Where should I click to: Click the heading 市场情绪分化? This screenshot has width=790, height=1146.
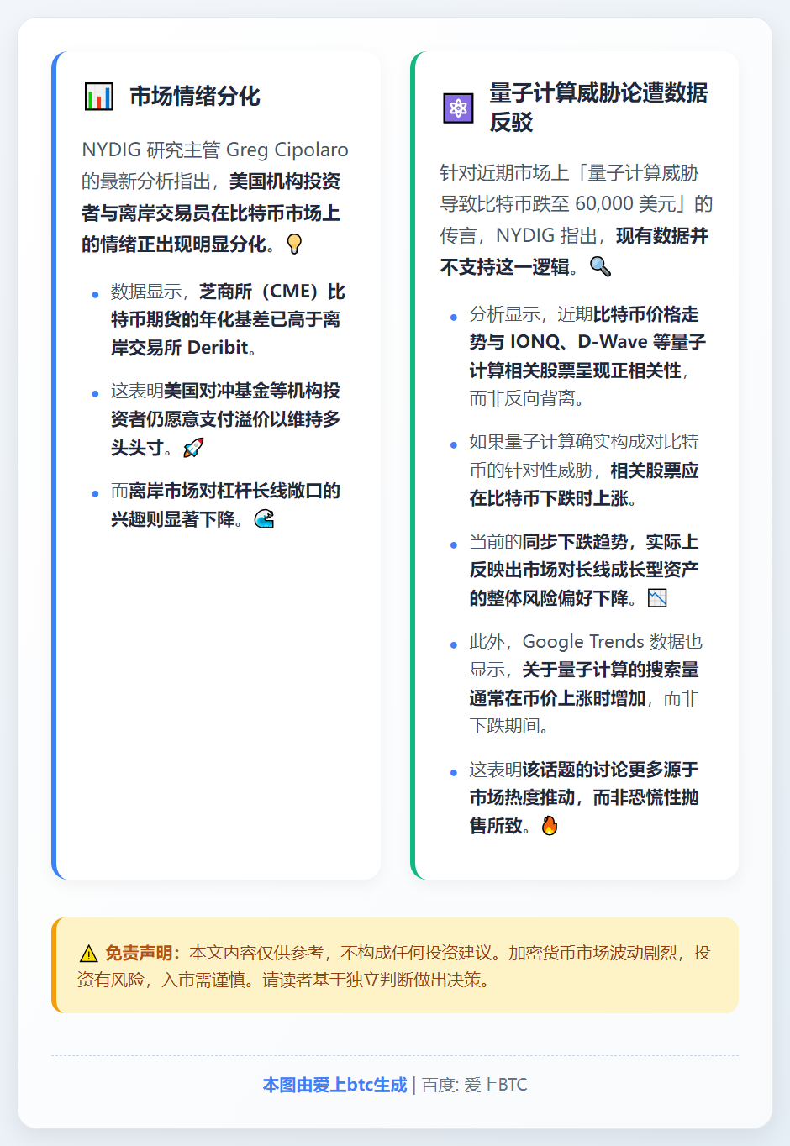point(195,97)
